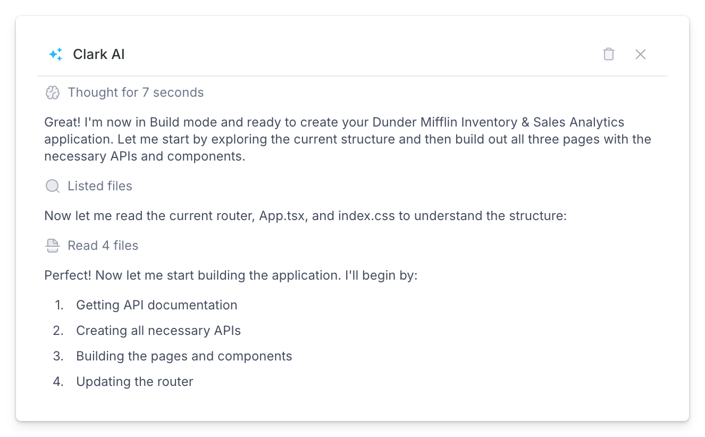Click the sparkle icon in the header bar
Viewport: 705px width, 437px height.
(x=56, y=54)
